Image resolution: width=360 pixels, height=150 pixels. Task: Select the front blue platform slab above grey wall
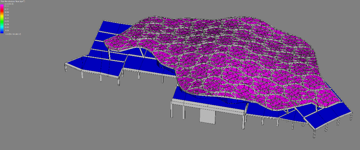click(207, 102)
